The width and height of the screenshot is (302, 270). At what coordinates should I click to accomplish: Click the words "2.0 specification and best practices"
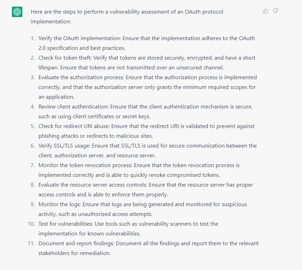pos(82,48)
